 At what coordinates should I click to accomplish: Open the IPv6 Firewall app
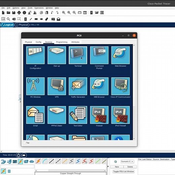click(x=120, y=115)
